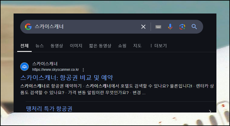Open the 지도 tab
This screenshot has width=230, height=126.
[x=137, y=46]
